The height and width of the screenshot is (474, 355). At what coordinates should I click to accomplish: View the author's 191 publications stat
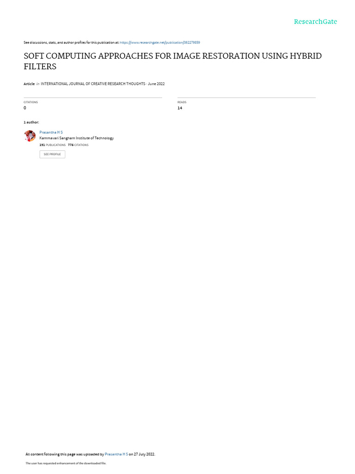[x=53, y=145]
